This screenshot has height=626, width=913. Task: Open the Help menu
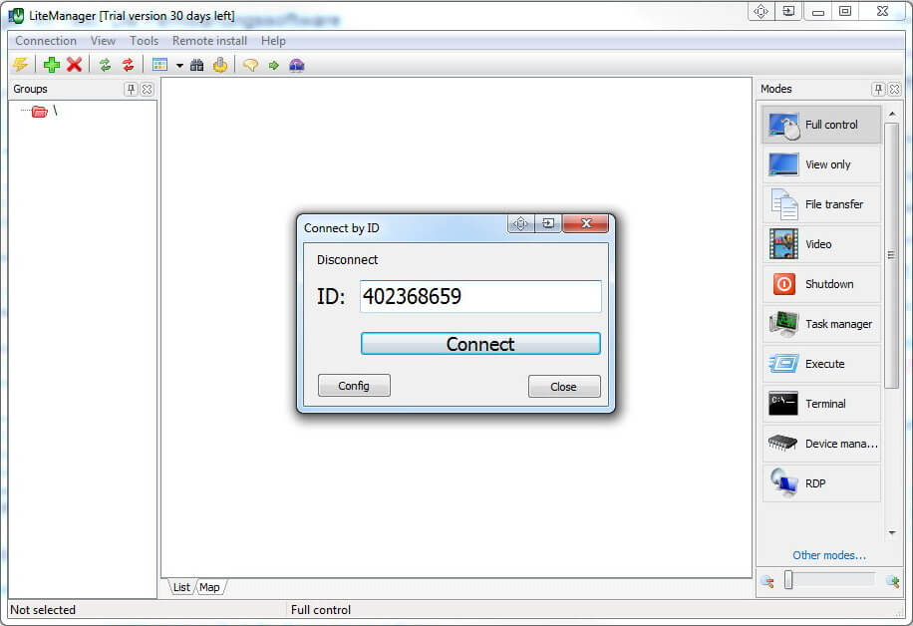tap(273, 41)
